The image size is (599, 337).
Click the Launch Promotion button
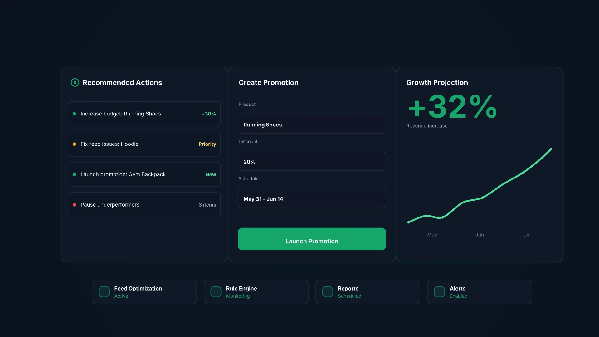(312, 239)
